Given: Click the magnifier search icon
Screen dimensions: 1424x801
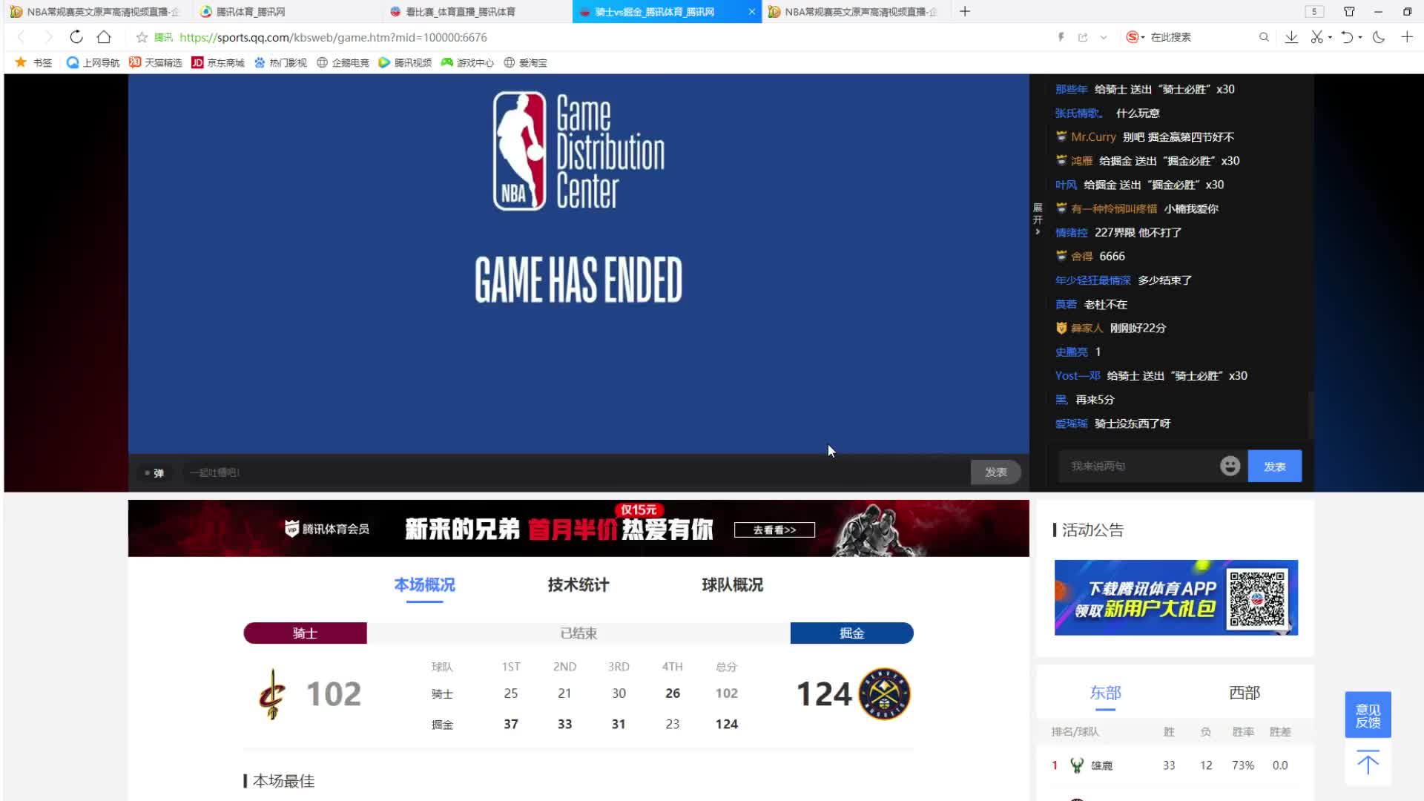Looking at the screenshot, I should tap(1264, 37).
